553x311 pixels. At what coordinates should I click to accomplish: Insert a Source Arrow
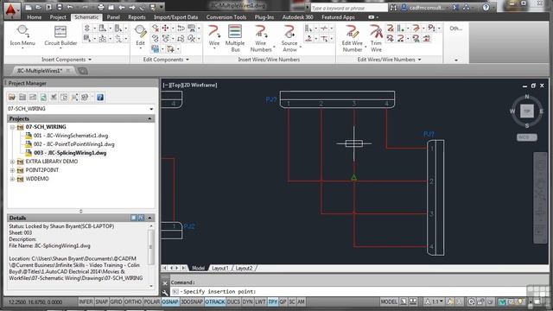[x=289, y=38]
